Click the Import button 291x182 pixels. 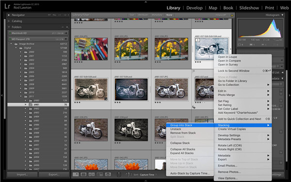tap(22, 175)
